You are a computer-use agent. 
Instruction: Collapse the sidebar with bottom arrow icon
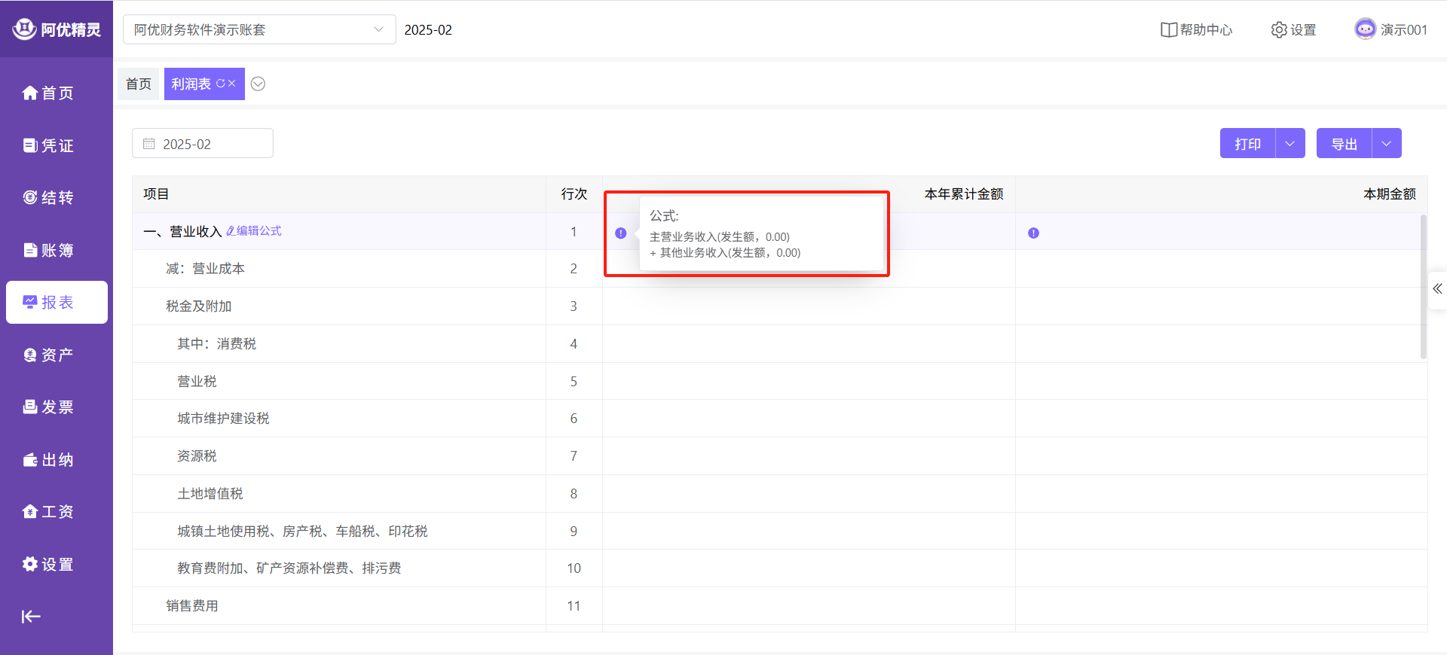pyautogui.click(x=31, y=617)
